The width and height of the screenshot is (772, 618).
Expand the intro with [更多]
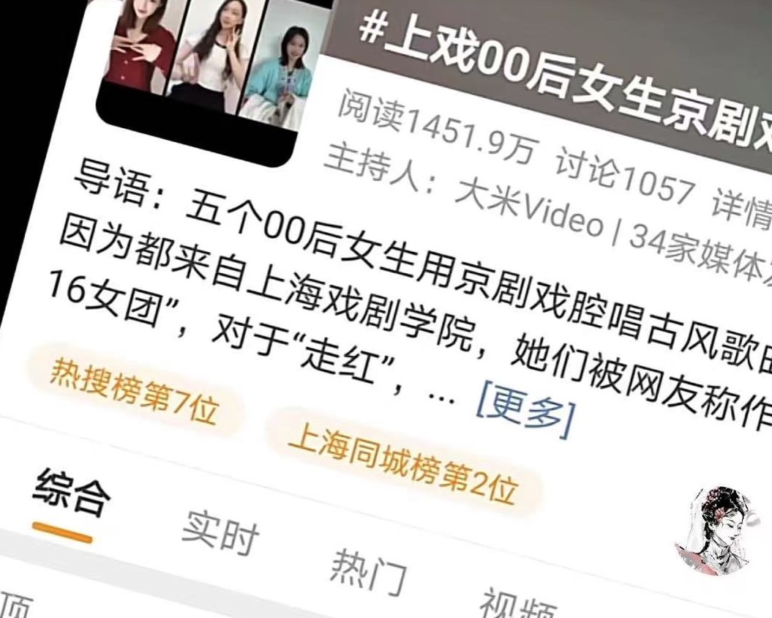pos(525,413)
